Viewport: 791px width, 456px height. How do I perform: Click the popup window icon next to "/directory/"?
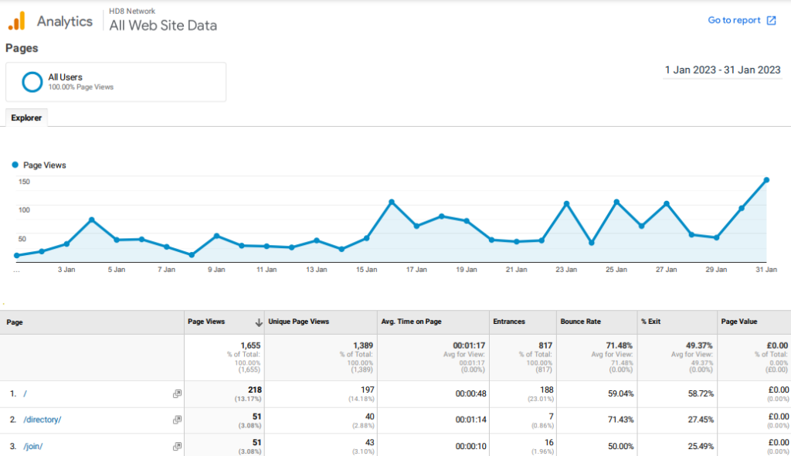click(178, 420)
